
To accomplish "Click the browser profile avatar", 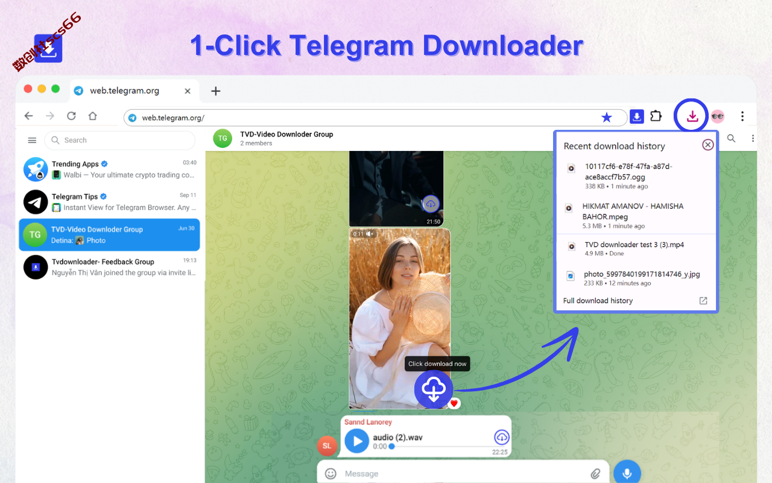I will click(717, 117).
